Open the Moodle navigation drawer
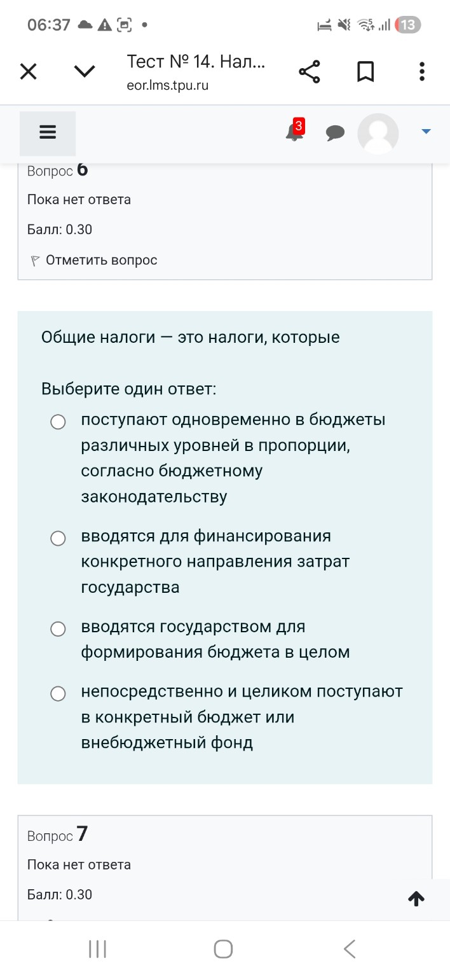450x977 pixels. pos(48,133)
